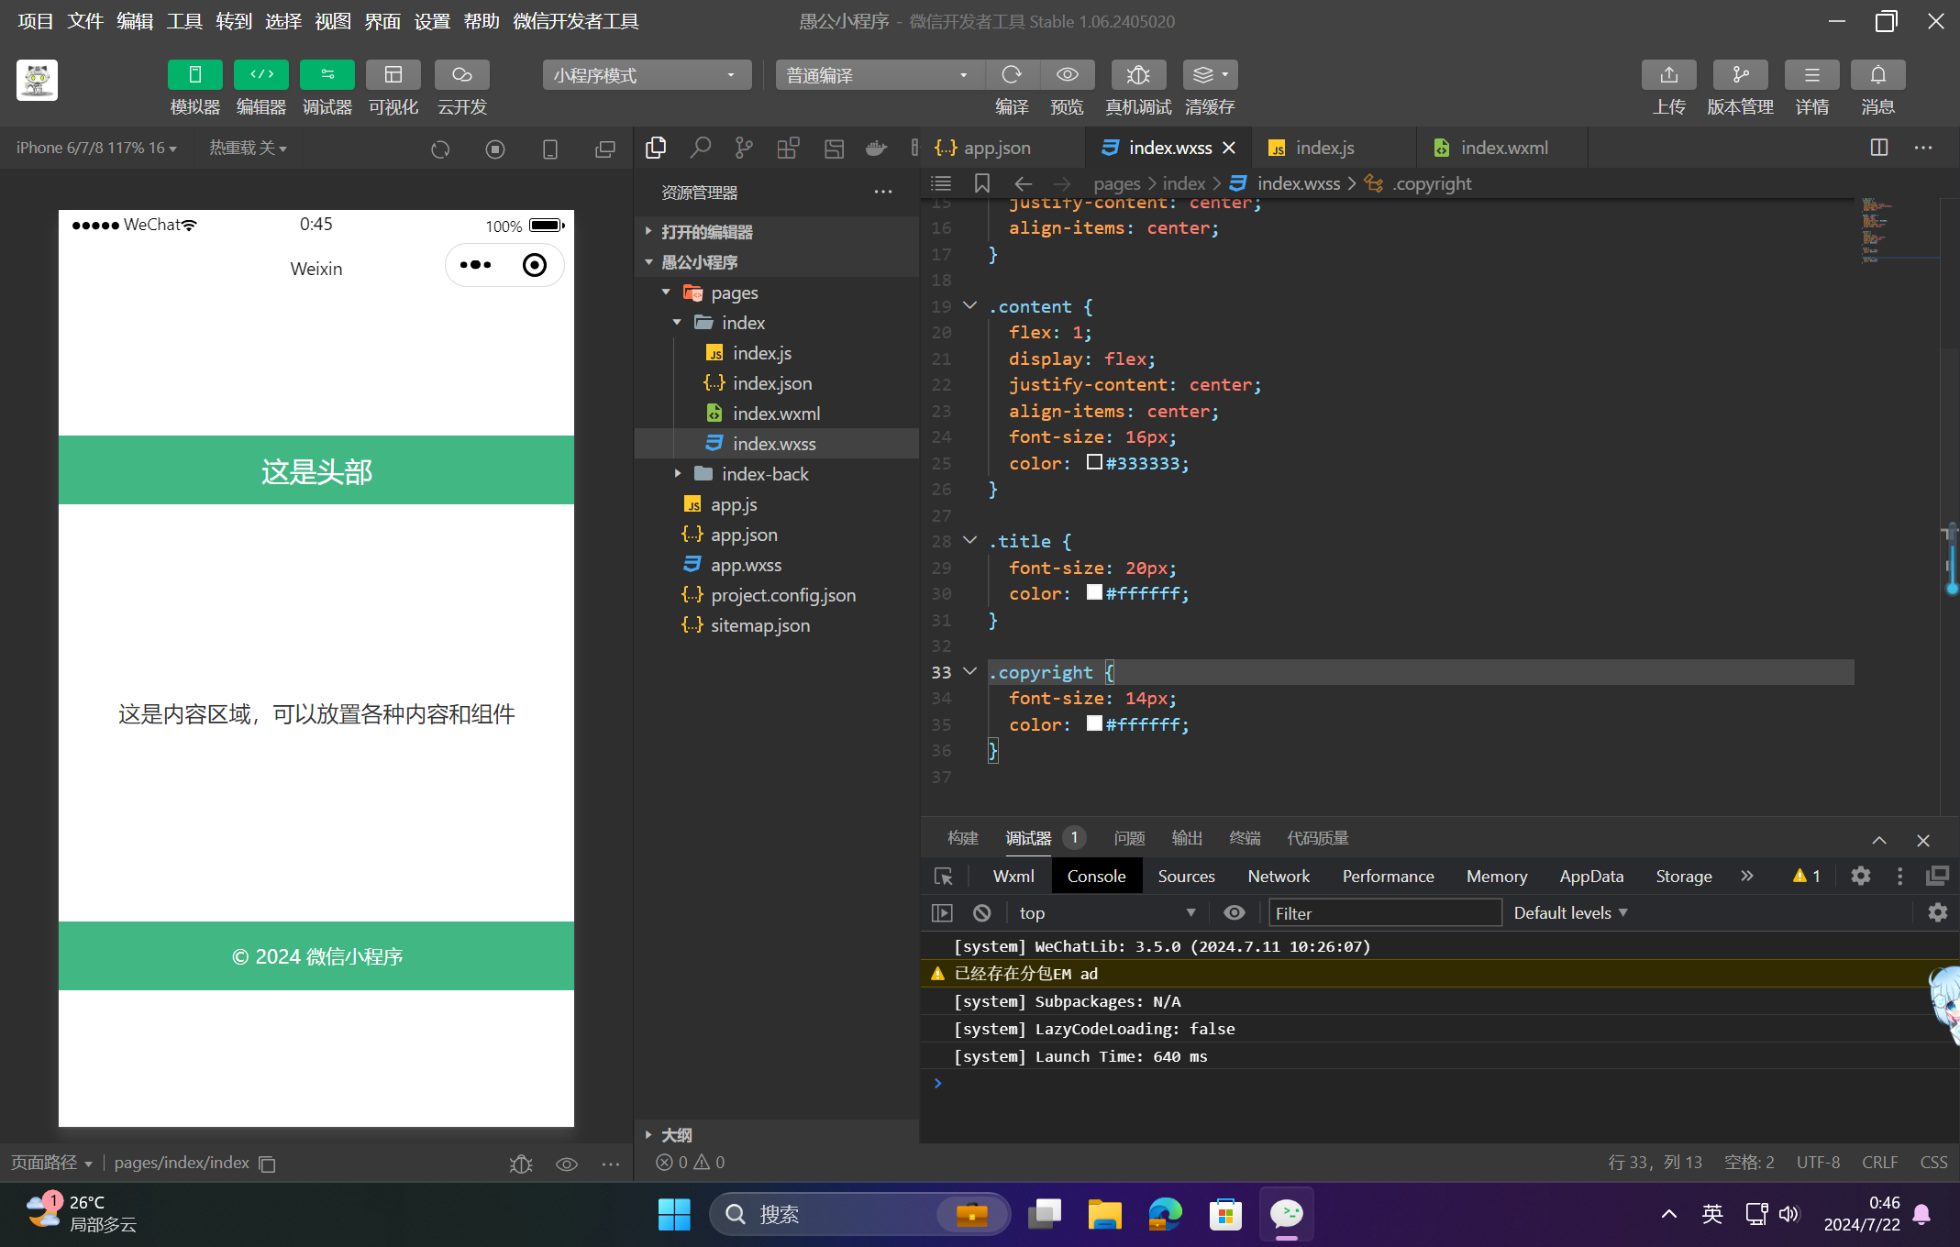Open 版本管理 version control icon
This screenshot has width=1960, height=1247.
(x=1740, y=74)
